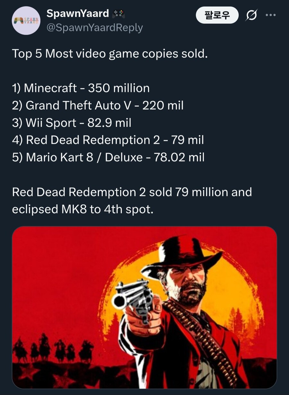Viewport: 289px width, 395px height.
Task: Open the SpawnYaard display name link
Action: coord(78,13)
